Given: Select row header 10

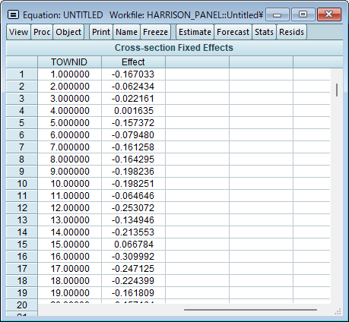Looking at the screenshot, I should point(22,184).
